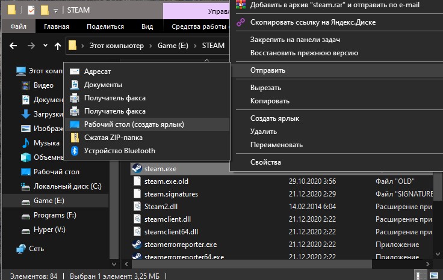443x280 pixels.
Task: Click the file list vertical scroll down arrow
Action: click(x=438, y=254)
